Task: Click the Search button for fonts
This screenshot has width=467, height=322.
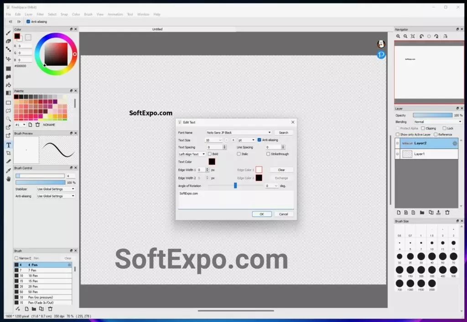Action: [284, 132]
